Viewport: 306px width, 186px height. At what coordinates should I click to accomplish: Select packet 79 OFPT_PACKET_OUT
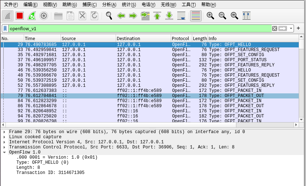pyautogui.click(x=150, y=96)
